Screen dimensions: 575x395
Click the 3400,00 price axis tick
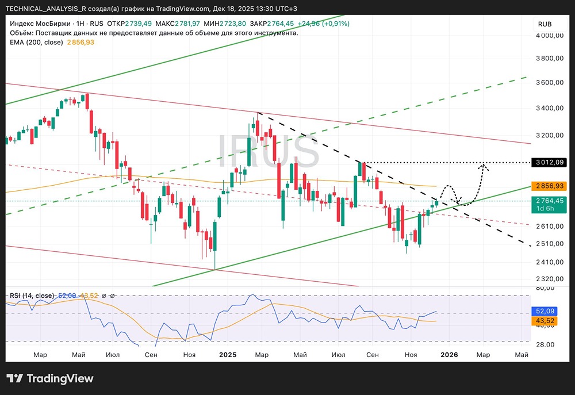pyautogui.click(x=549, y=108)
